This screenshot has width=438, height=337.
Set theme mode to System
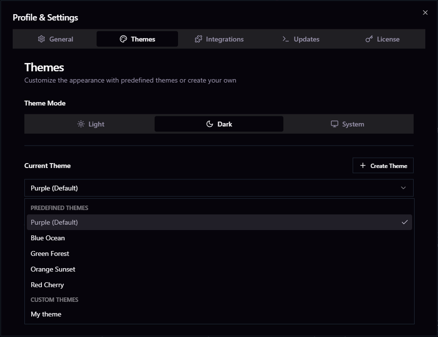[x=348, y=124]
